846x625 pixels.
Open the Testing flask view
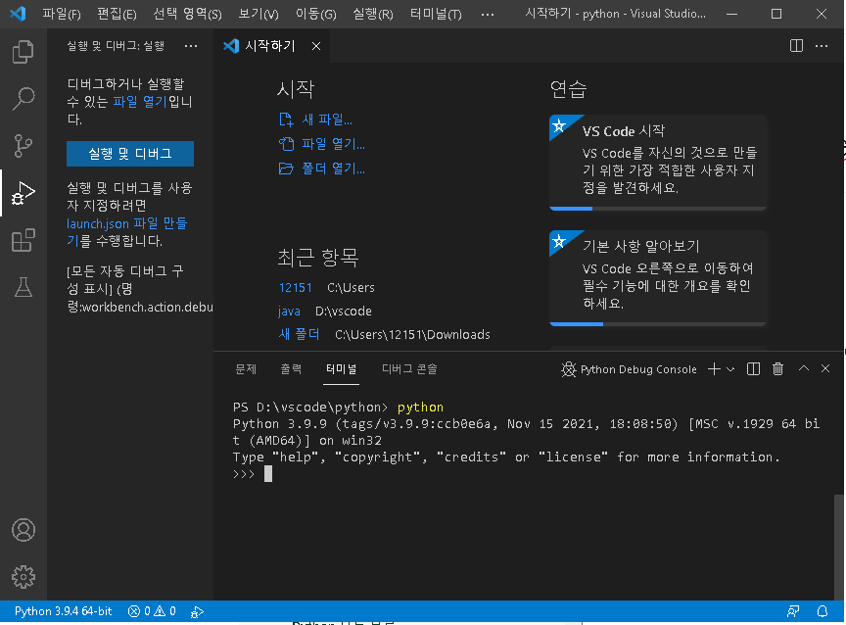point(23,287)
